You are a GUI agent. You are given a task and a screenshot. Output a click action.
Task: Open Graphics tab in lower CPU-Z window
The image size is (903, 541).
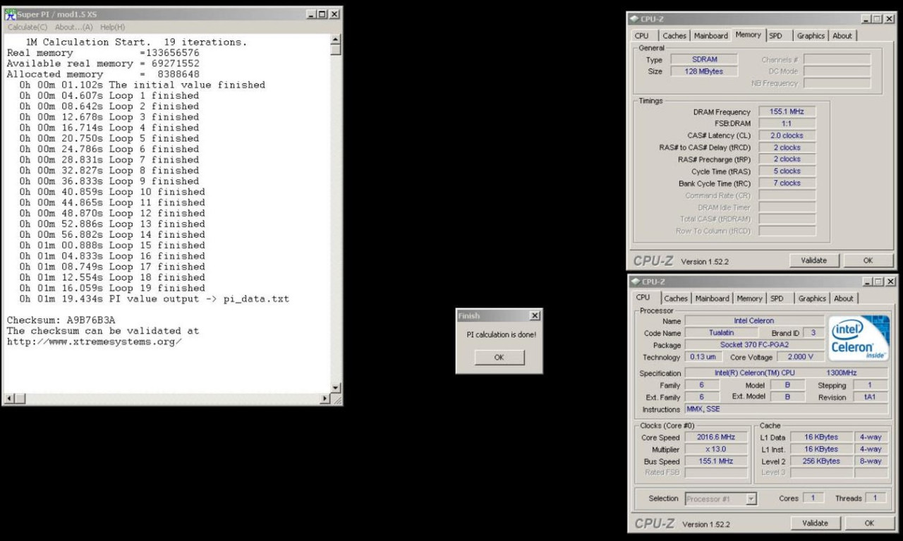coord(812,298)
